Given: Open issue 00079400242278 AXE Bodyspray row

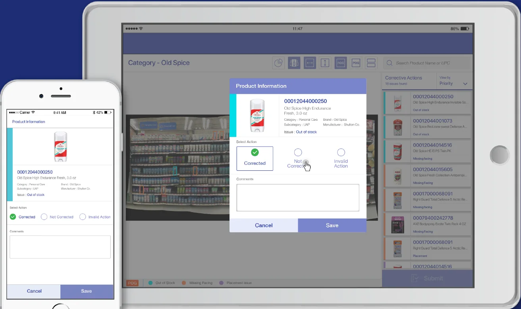Looking at the screenshot, I should click(x=427, y=224).
